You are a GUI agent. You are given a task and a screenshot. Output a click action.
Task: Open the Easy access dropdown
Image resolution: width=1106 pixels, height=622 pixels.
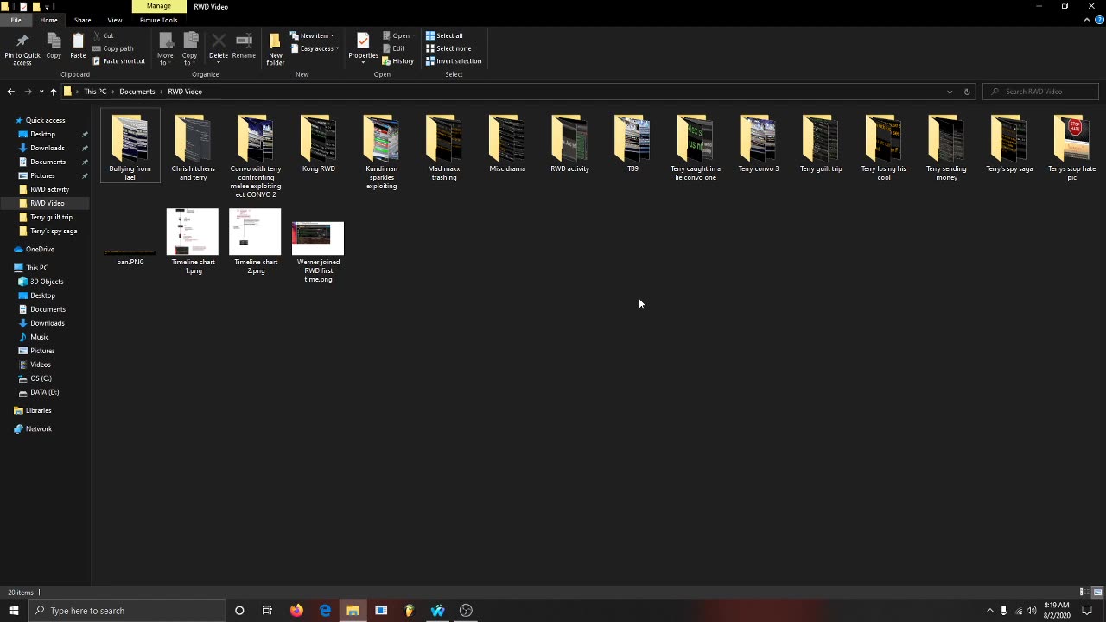(315, 48)
